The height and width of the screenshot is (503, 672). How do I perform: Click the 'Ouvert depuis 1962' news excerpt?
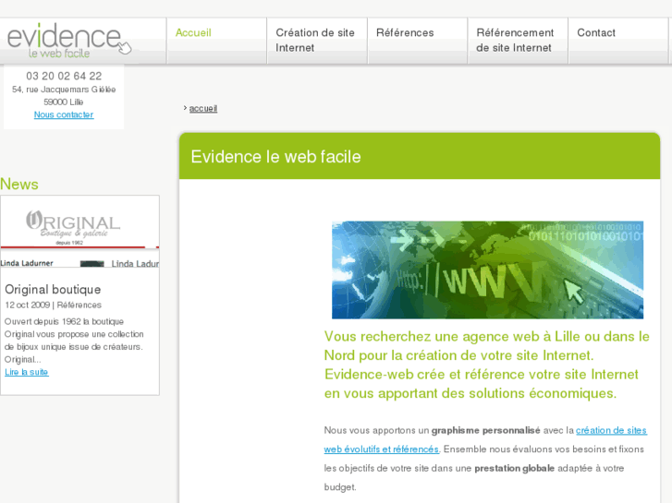pos(74,341)
